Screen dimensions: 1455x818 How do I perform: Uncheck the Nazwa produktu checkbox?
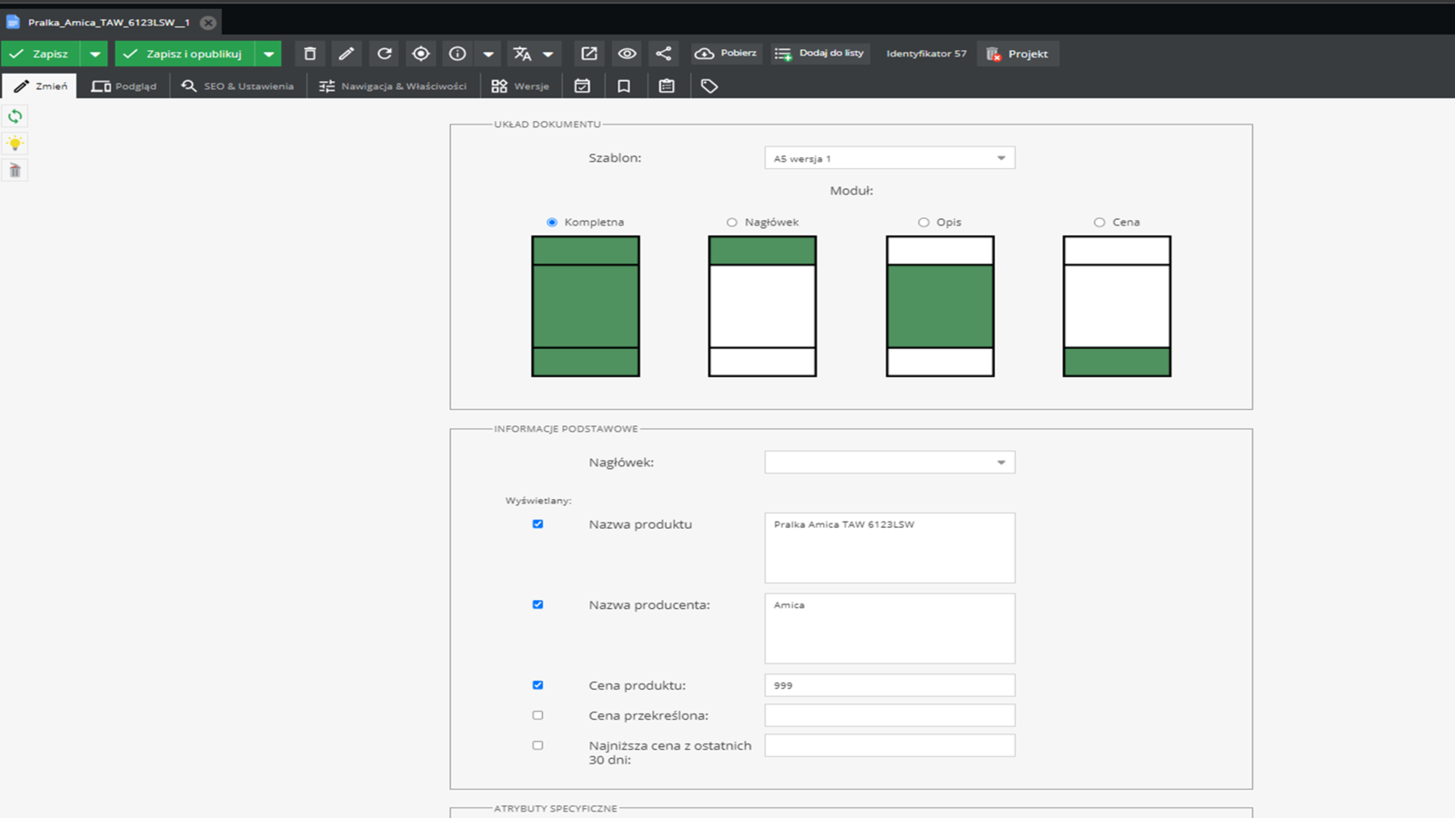(537, 524)
